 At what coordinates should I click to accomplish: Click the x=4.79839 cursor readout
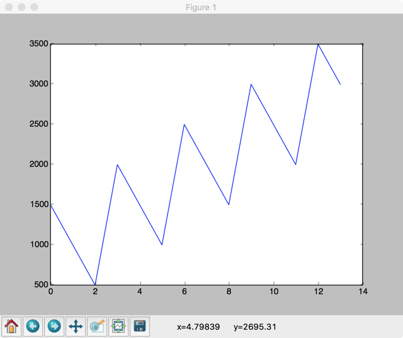(198, 327)
